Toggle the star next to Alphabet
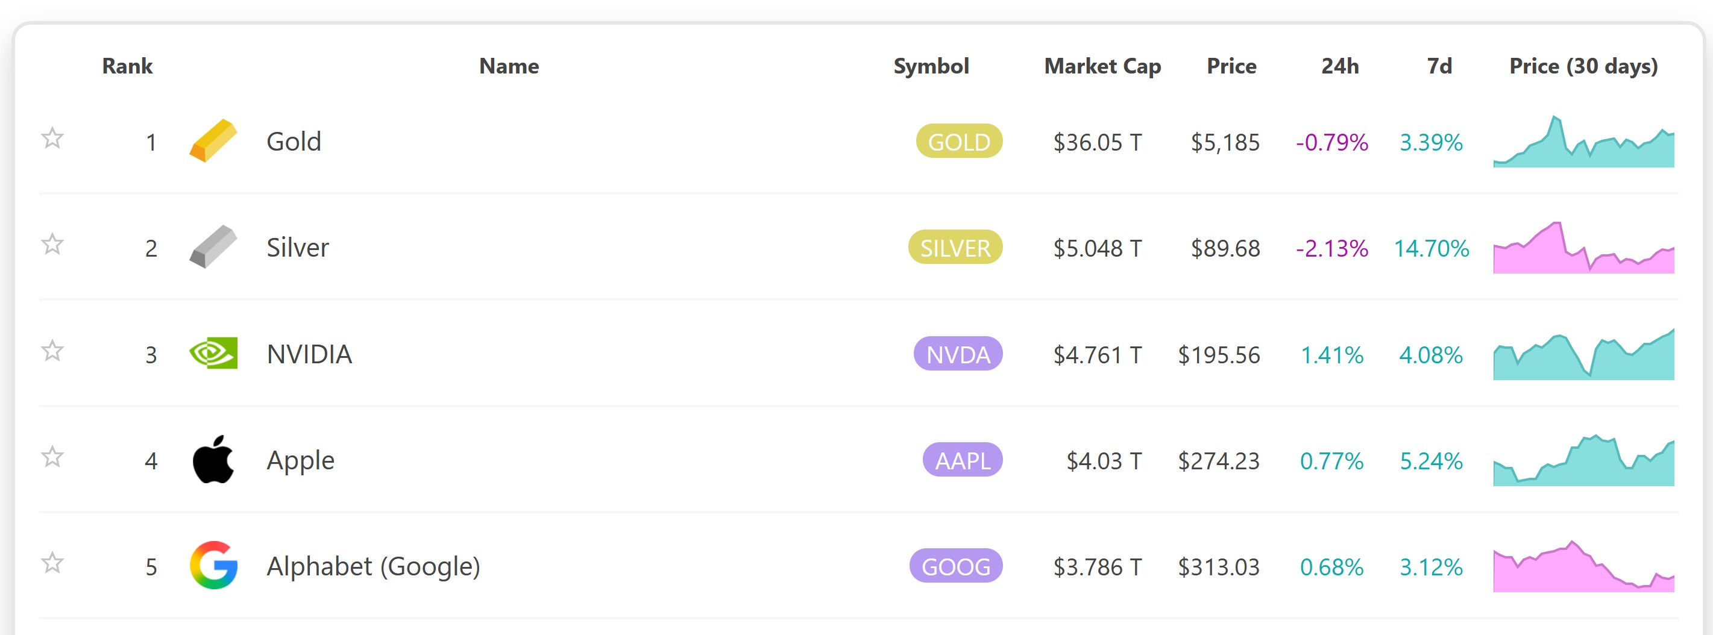This screenshot has width=1713, height=635. (52, 563)
